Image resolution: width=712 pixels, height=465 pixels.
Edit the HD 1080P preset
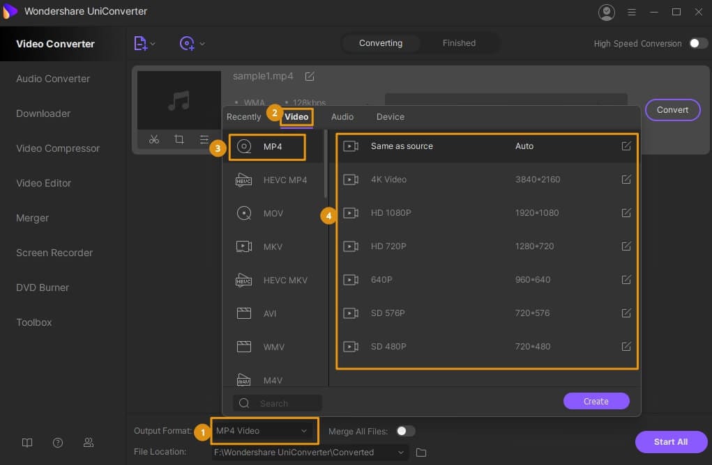click(x=626, y=212)
